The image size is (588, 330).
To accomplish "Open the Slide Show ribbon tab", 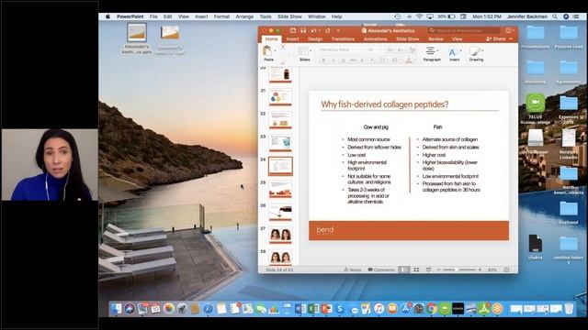I will (408, 38).
